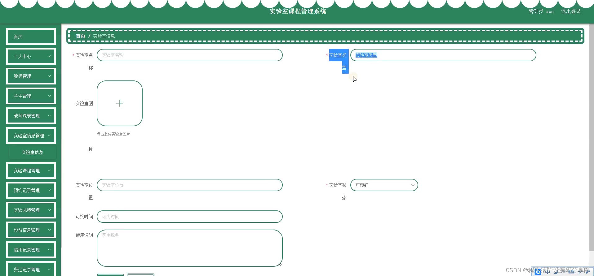The height and width of the screenshot is (276, 594).
Task: Expand the 学生管理 sidebar menu
Action: 31,96
